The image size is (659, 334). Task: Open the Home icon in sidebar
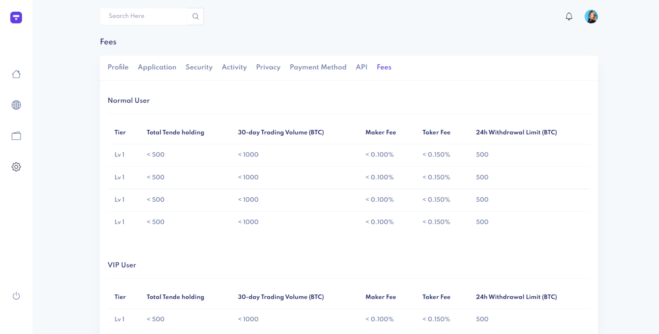click(x=16, y=74)
